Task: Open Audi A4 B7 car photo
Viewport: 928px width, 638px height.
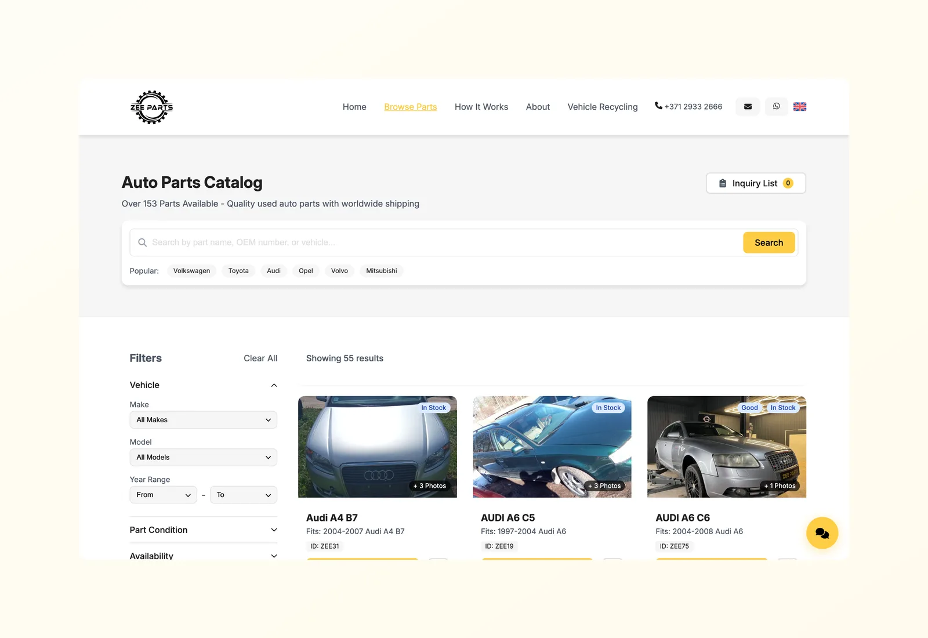Action: coord(378,447)
